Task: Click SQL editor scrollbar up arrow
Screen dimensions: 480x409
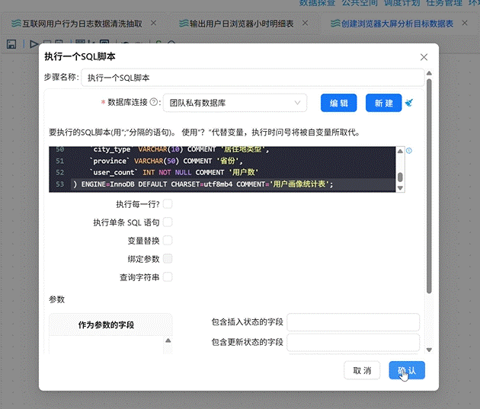Action: 400,151
